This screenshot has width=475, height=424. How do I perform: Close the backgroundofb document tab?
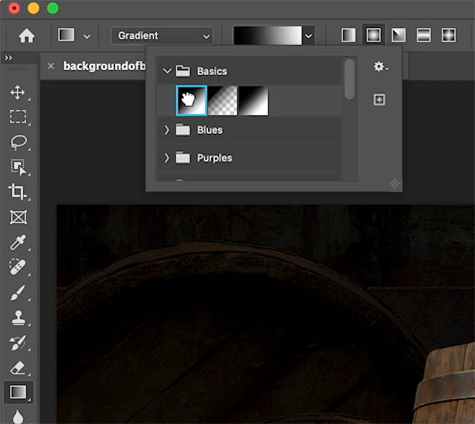[x=51, y=66]
